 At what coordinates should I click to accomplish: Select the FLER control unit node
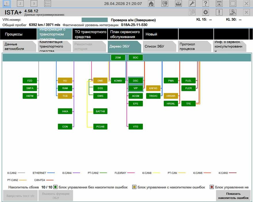coord(188,88)
